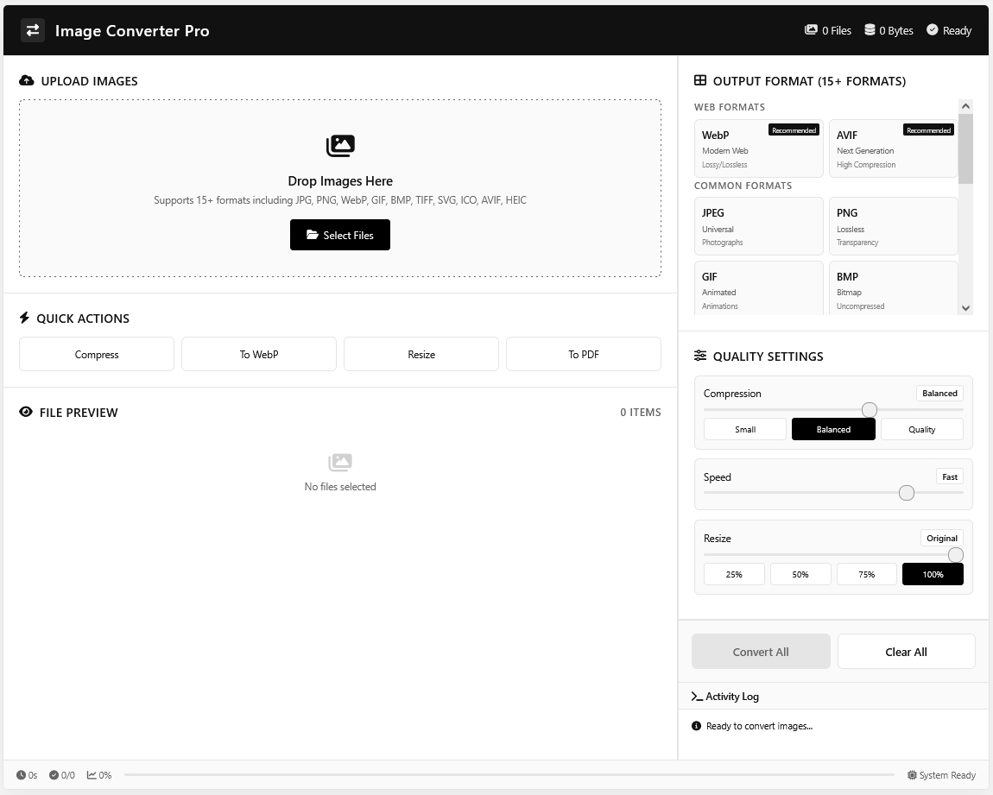Set resize preset to 50%
The width and height of the screenshot is (993, 795).
[800, 574]
